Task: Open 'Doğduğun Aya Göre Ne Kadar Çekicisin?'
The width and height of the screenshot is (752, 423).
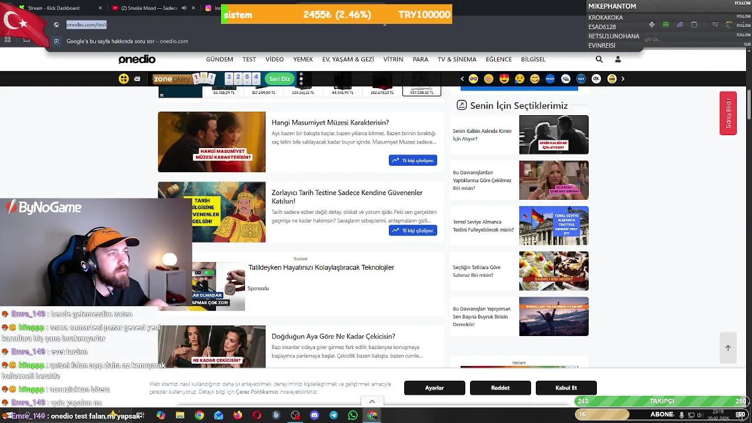Action: pyautogui.click(x=333, y=337)
